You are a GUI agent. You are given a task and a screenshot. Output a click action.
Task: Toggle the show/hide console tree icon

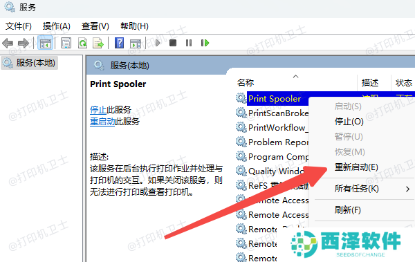click(45, 43)
